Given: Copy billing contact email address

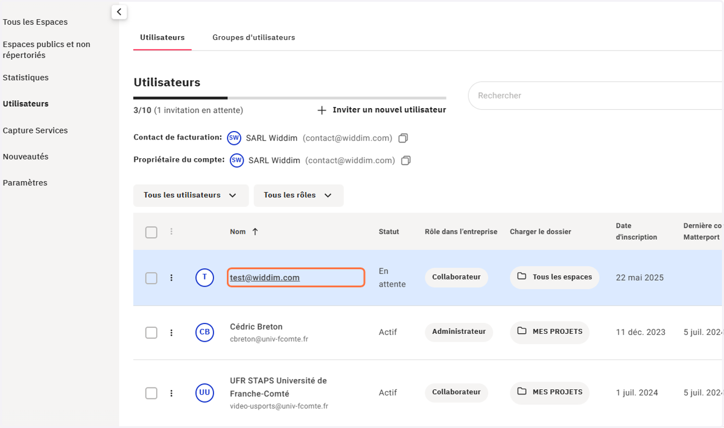Looking at the screenshot, I should pyautogui.click(x=404, y=138).
